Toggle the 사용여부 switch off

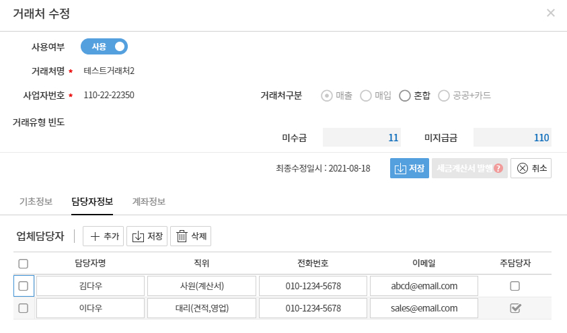[x=104, y=46]
